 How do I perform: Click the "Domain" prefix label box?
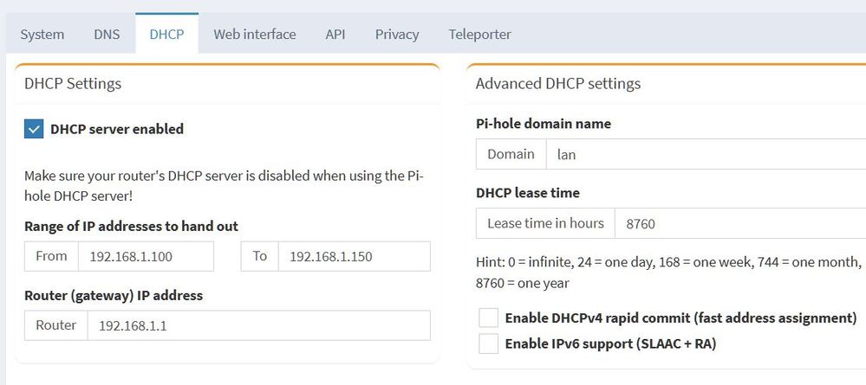[x=511, y=155]
